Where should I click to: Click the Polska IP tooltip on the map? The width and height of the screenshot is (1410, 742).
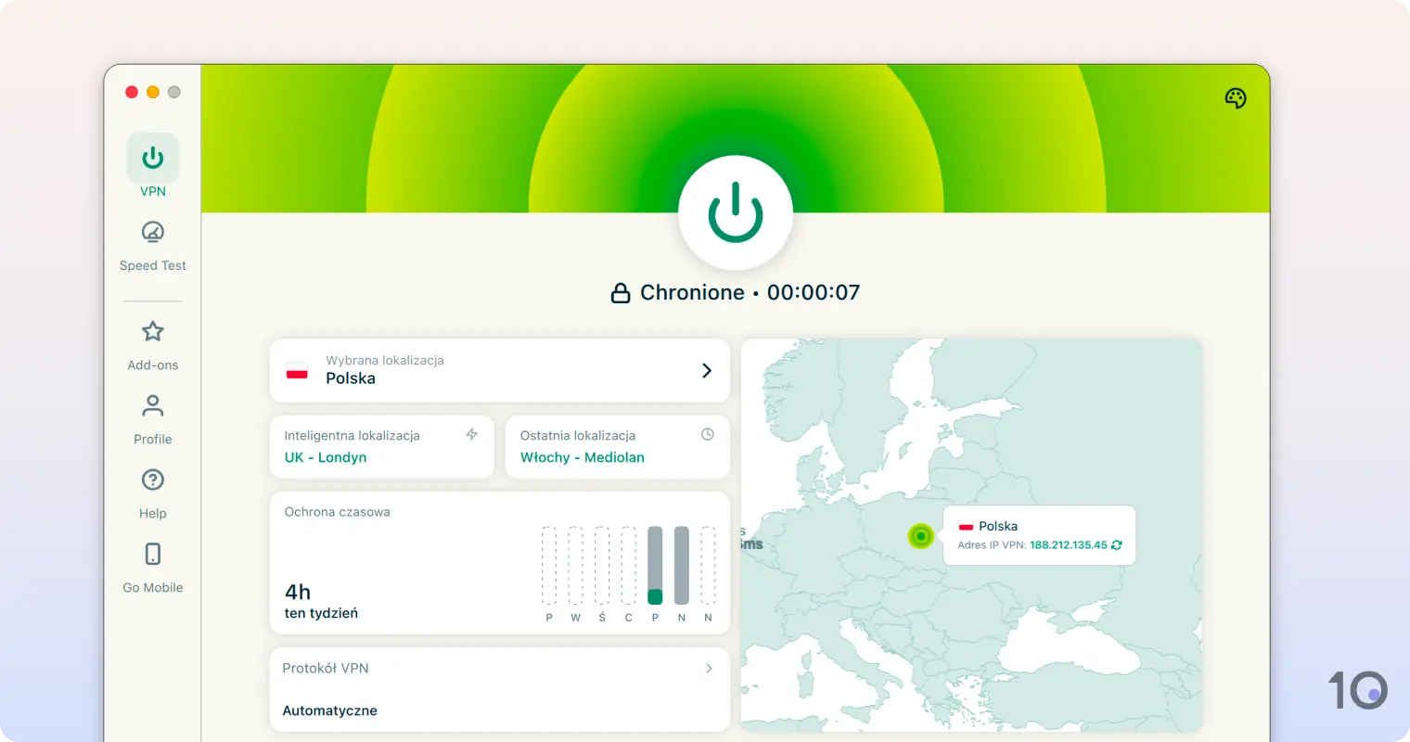1039,535
